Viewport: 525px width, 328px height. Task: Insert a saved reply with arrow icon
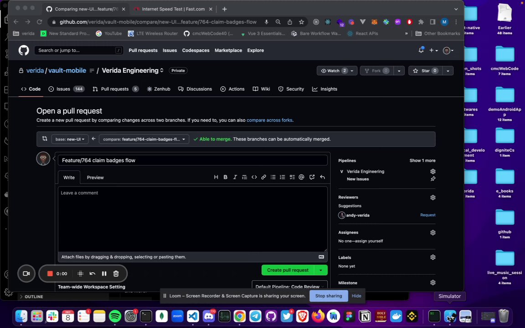pos(323,177)
